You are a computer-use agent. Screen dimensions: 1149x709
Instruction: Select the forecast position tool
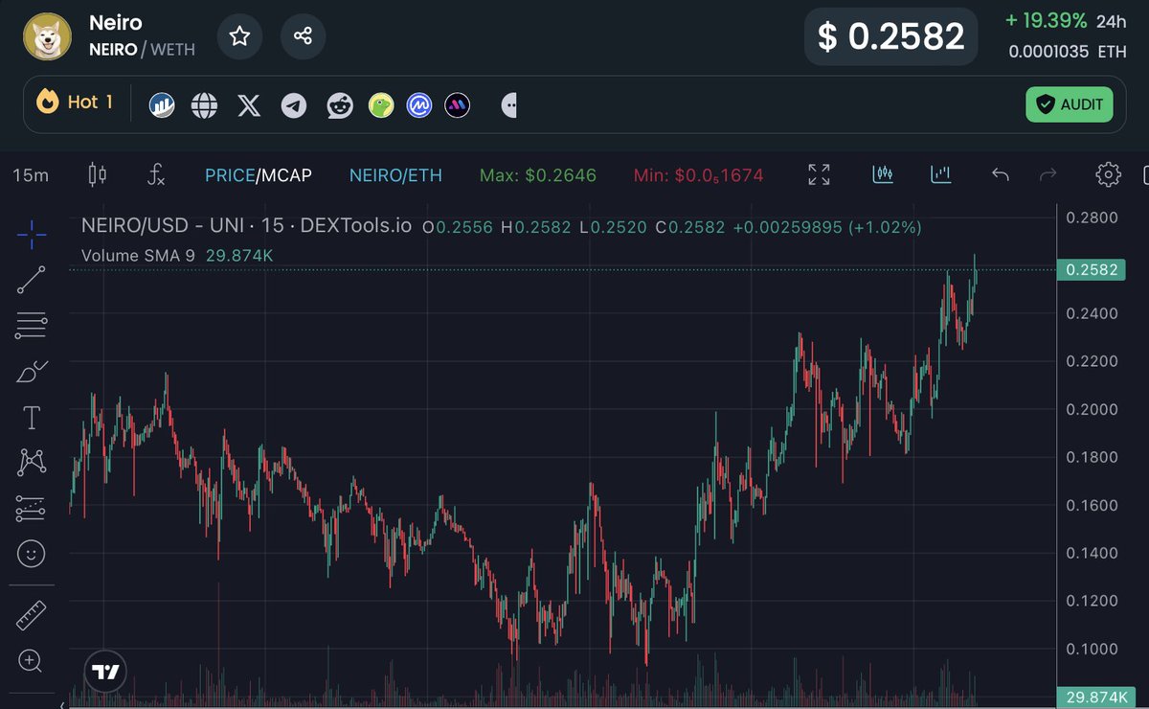click(32, 509)
